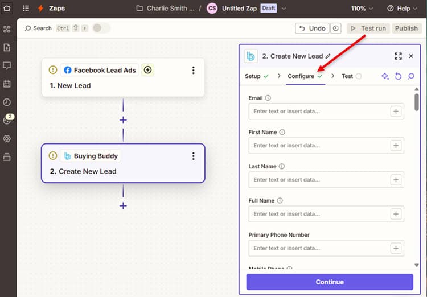Show info for the Email field
This screenshot has height=297, width=427.
pyautogui.click(x=268, y=98)
